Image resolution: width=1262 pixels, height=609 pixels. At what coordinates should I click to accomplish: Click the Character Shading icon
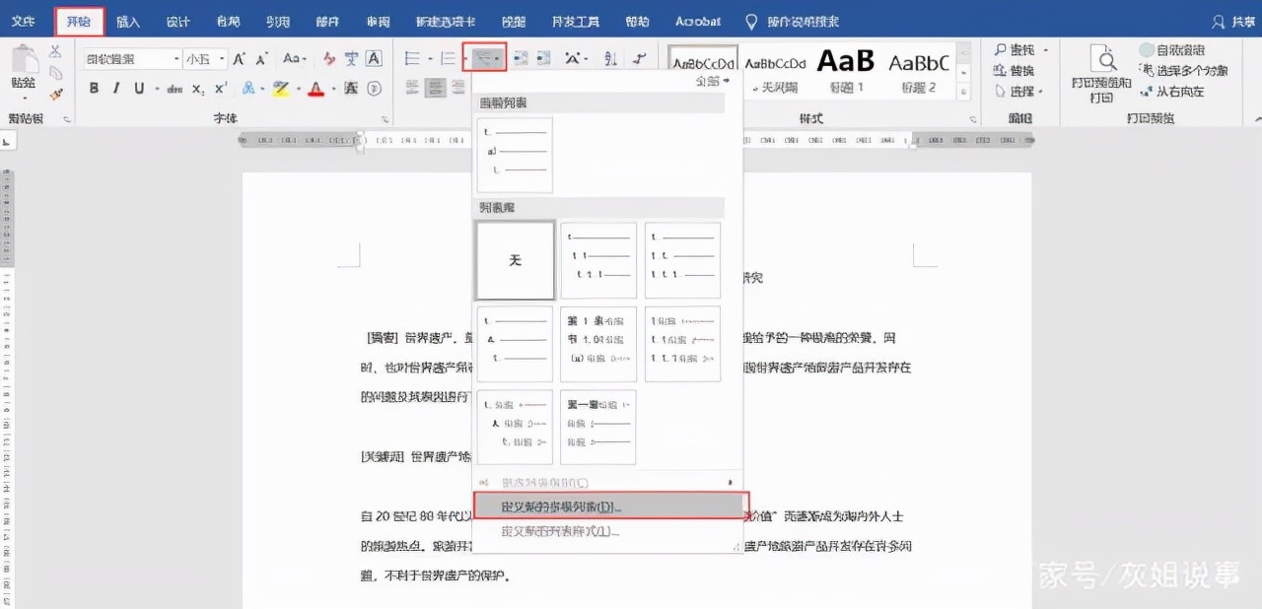(x=353, y=89)
